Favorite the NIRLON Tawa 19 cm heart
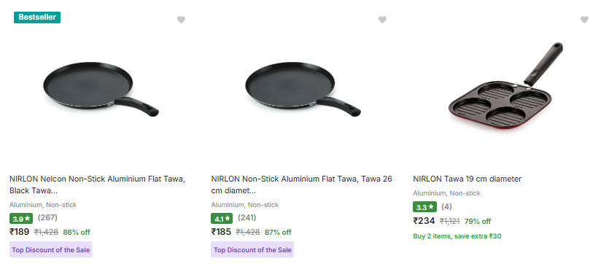Screen dimensions: 590x272 pos(584,20)
